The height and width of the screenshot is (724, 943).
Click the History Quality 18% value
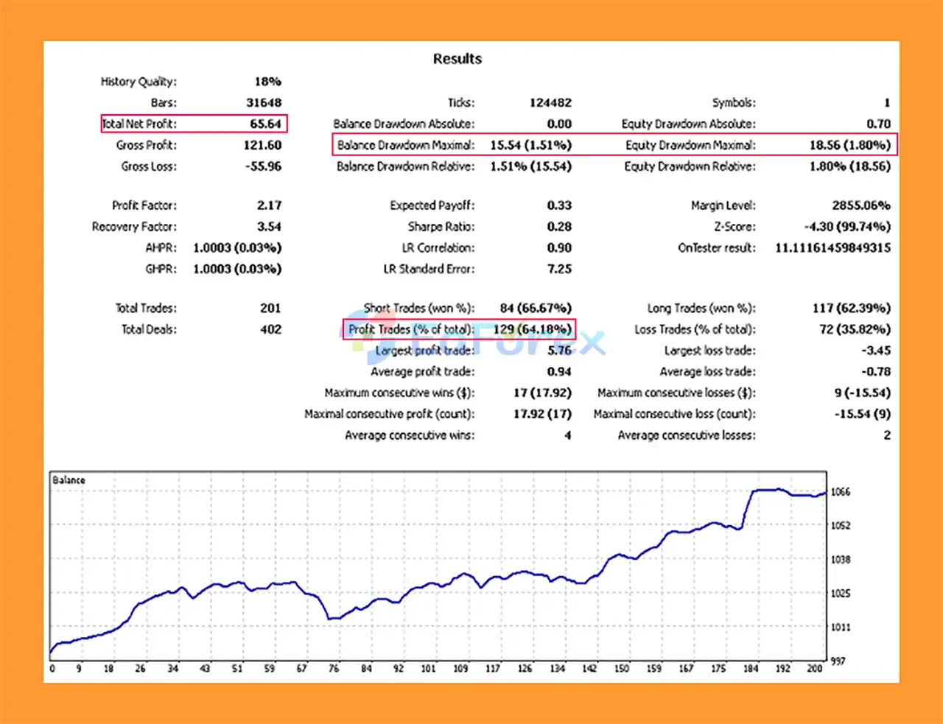(270, 81)
